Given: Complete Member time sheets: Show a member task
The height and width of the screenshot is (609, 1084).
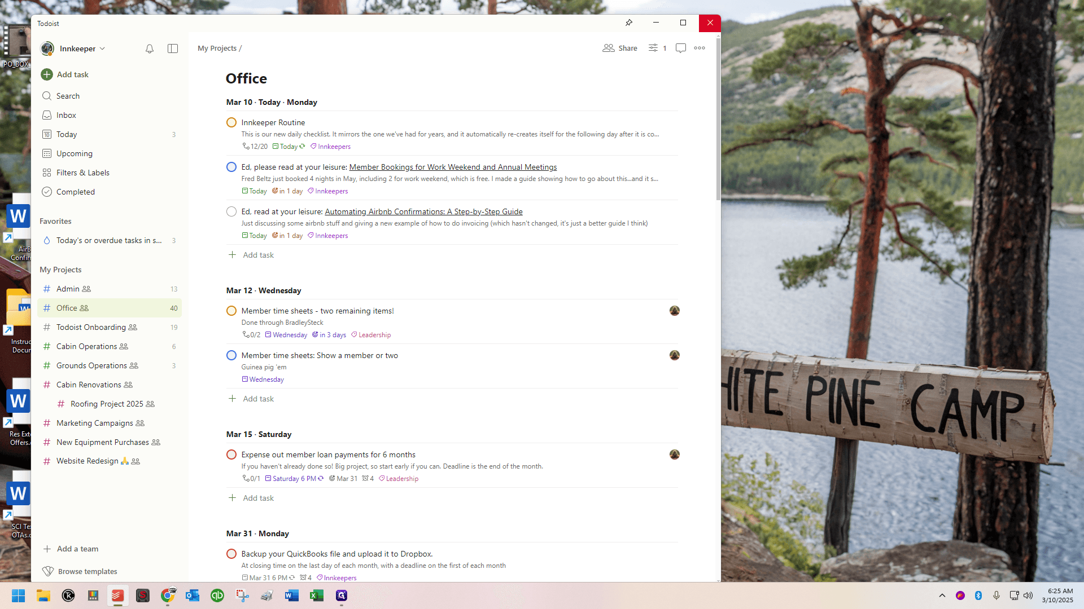Looking at the screenshot, I should (x=231, y=355).
